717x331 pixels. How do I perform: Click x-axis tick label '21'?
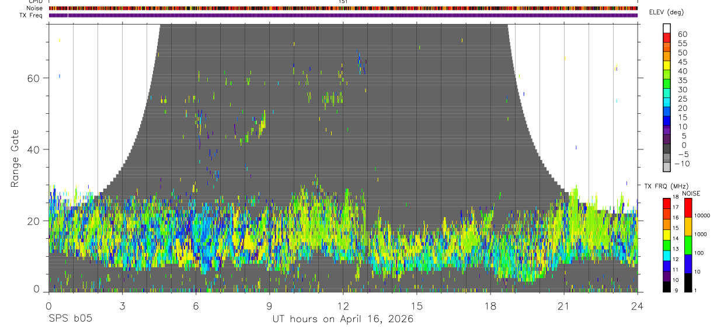click(563, 305)
